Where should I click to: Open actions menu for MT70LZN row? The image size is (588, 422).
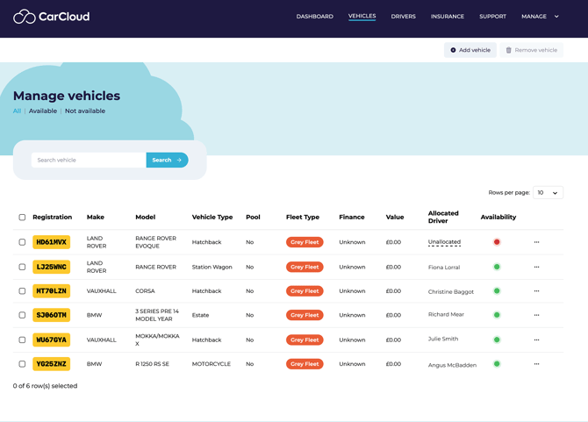click(536, 290)
